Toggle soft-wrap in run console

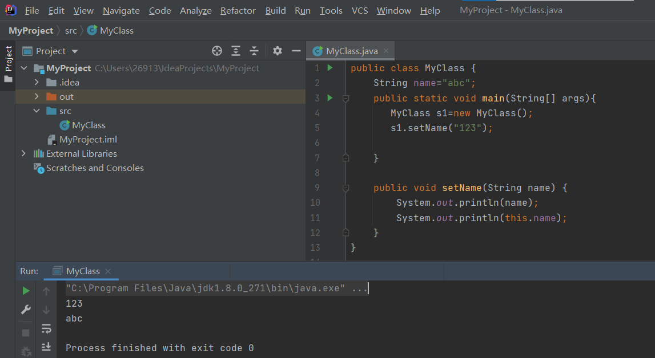46,328
